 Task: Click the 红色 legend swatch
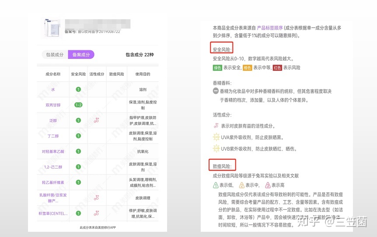pyautogui.click(x=277, y=68)
